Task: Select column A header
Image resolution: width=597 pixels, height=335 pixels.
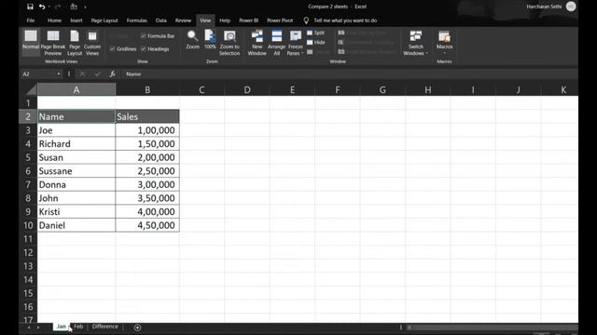Action: point(76,90)
